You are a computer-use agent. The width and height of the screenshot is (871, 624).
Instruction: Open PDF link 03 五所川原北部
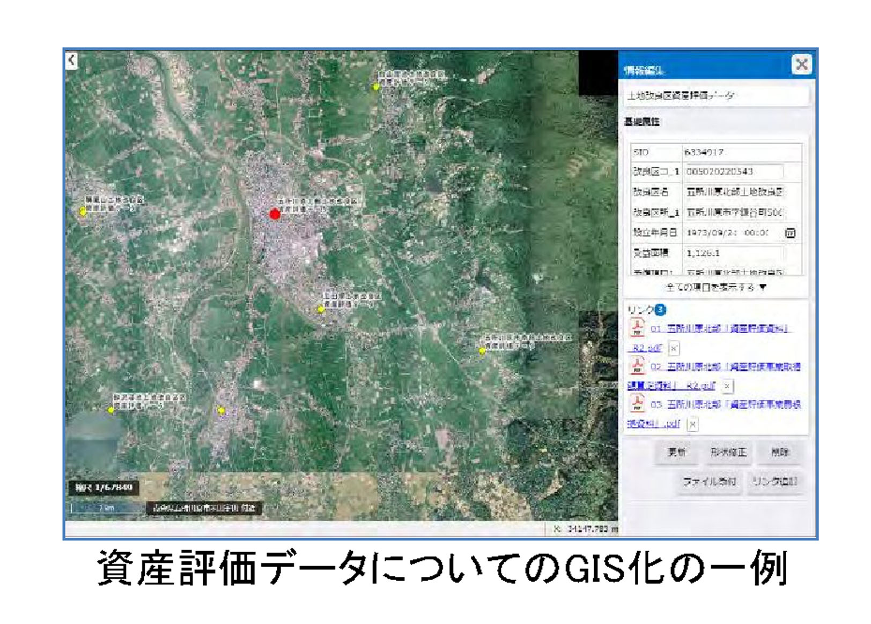coord(726,404)
